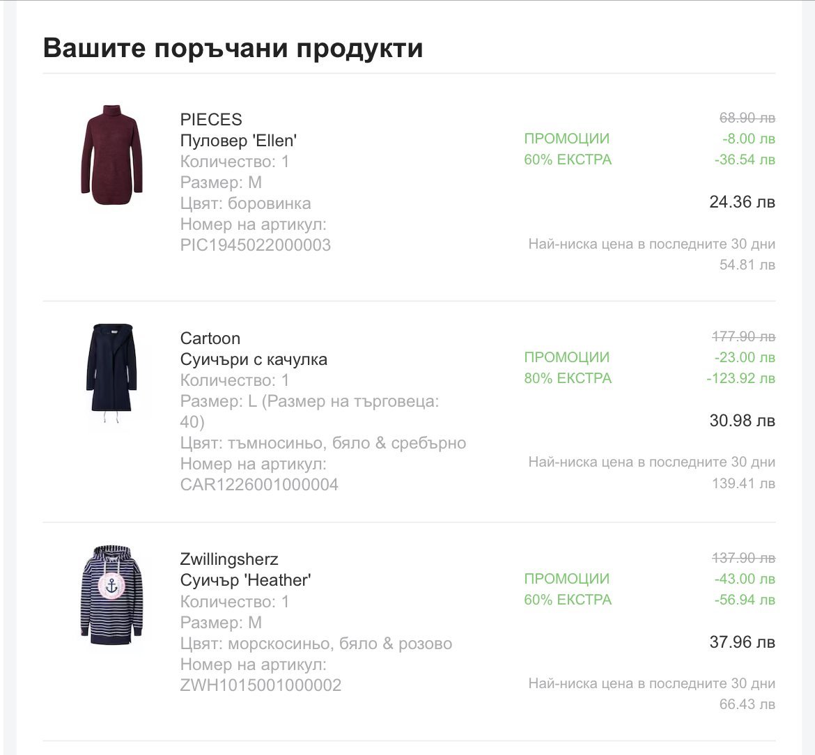Click ПРОМОЦИИ label for the PIECES pullover
This screenshot has width=815, height=755.
coord(566,139)
